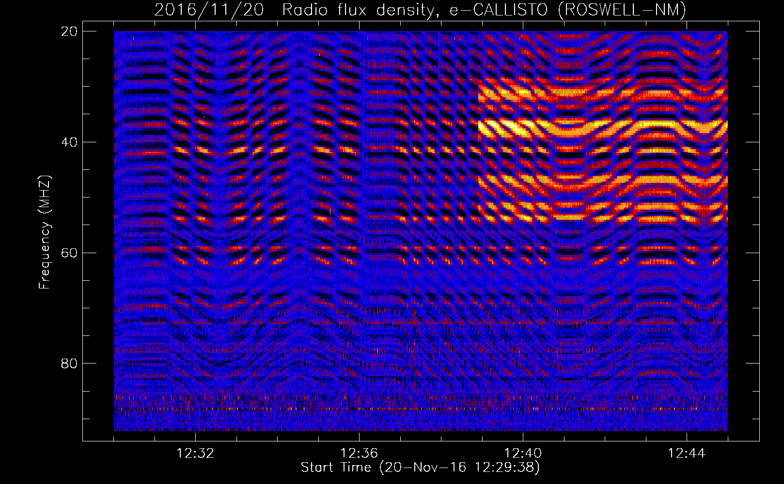Click the 12:32 time tick label
The image size is (784, 484).
click(195, 454)
